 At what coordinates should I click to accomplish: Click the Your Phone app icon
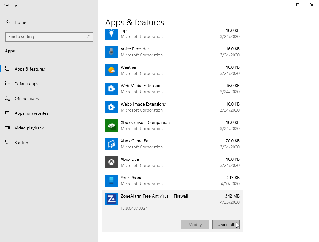pos(112,181)
